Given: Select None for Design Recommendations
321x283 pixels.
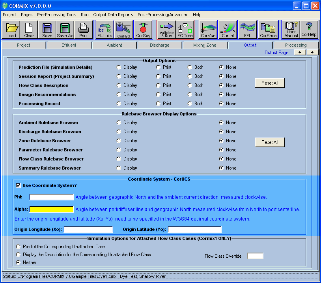Looking at the screenshot, I should pyautogui.click(x=221, y=94).
